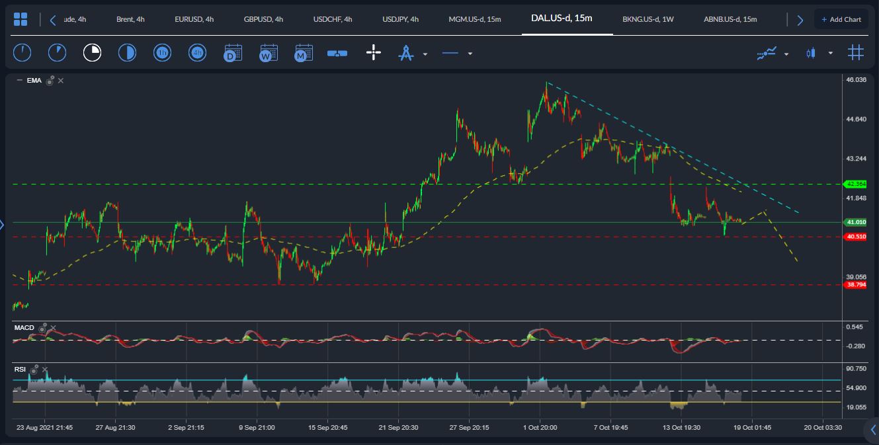Collapse the EMA legend with minus
The image size is (879, 445).
point(19,80)
